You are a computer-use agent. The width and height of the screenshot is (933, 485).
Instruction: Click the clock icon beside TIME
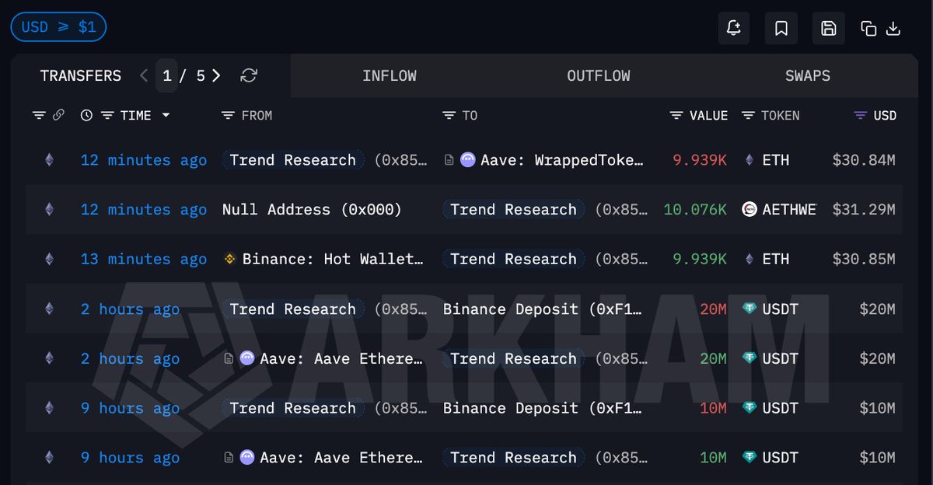(x=86, y=115)
